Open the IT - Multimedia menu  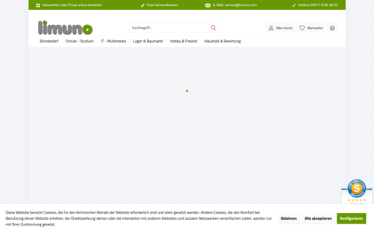click(x=113, y=41)
